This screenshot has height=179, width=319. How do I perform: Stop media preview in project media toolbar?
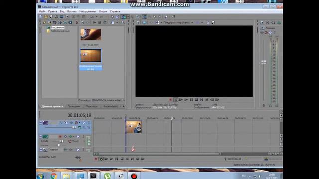100,23
